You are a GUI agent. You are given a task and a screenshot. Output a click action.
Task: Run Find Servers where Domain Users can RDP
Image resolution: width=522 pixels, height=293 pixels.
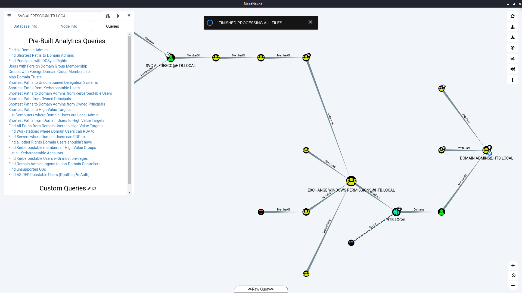46,137
